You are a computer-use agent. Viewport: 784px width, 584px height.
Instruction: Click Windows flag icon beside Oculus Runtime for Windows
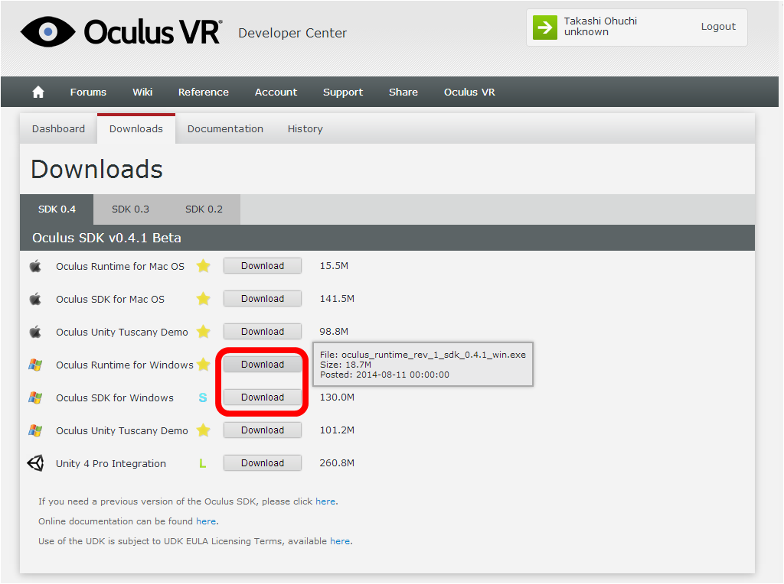pyautogui.click(x=35, y=365)
